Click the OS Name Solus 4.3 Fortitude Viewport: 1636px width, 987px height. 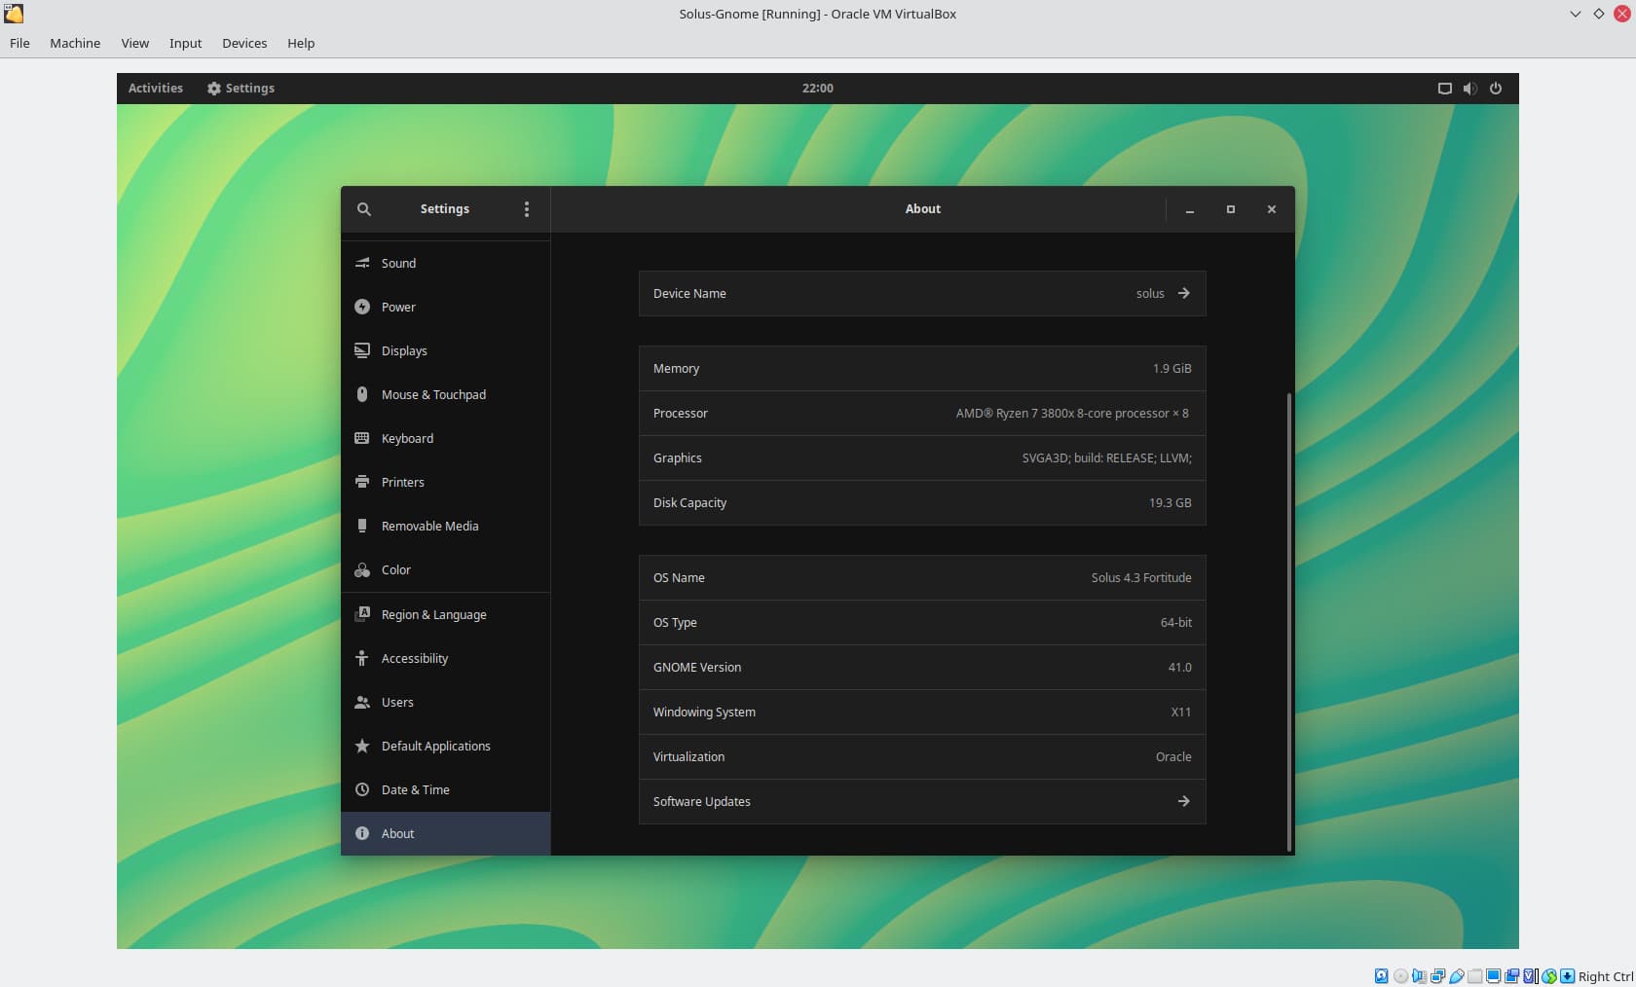[x=1141, y=577]
